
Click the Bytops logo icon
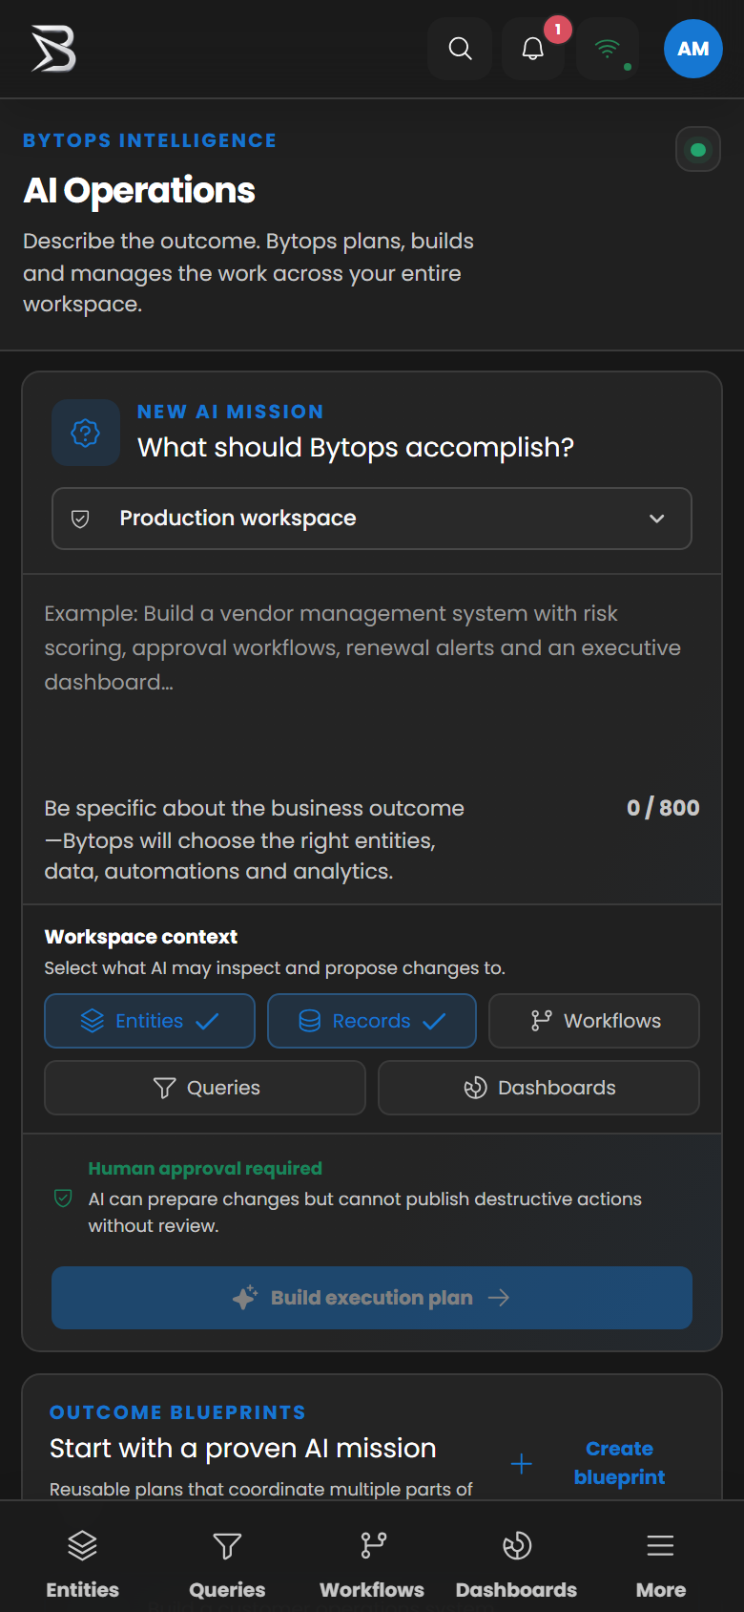tap(53, 49)
